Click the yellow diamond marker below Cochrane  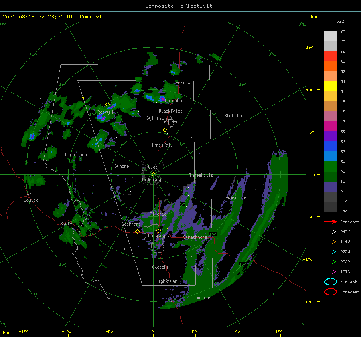pyautogui.click(x=138, y=232)
